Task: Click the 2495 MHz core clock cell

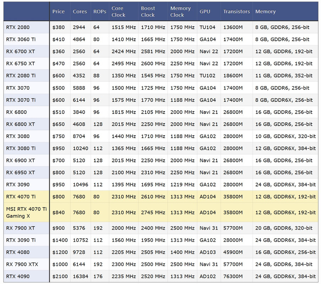Action: pyautogui.click(x=124, y=64)
